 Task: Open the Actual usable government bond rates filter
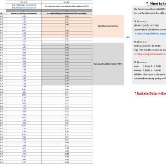tap(91, 14)
